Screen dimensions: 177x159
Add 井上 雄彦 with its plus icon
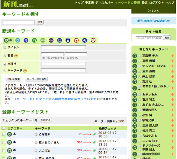tap(172, 76)
